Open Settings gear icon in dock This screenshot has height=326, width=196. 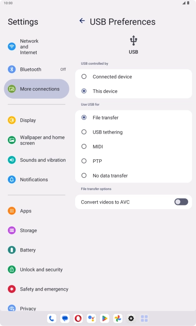pyautogui.click(x=131, y=318)
